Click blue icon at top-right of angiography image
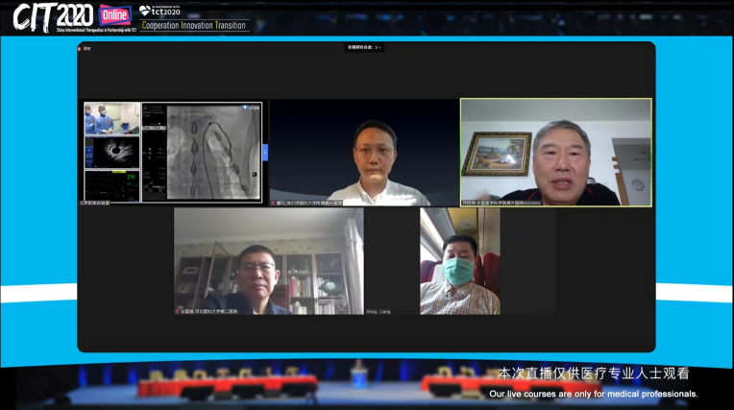This screenshot has height=410, width=734. pos(246,108)
